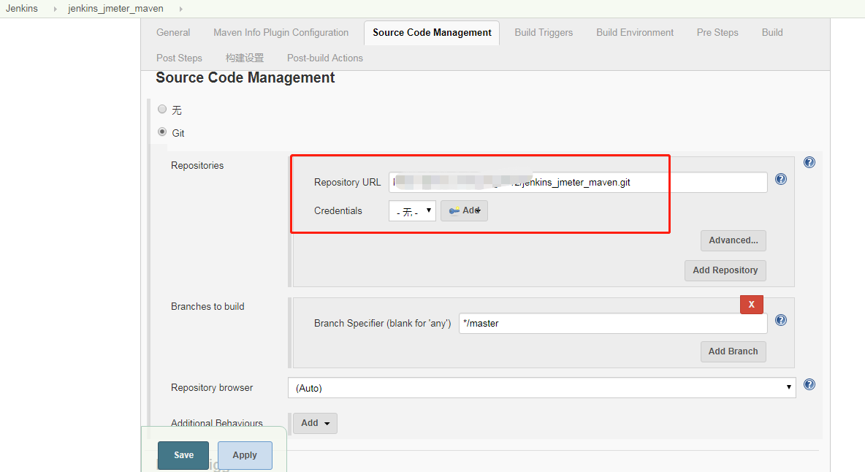The height and width of the screenshot is (472, 865).
Task: Click the Repository URL help icon
Action: [781, 179]
